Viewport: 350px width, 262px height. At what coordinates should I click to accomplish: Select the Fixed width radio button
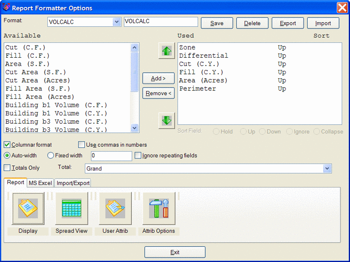[50, 155]
